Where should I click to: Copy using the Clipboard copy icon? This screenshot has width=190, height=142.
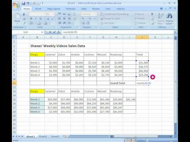pyautogui.click(x=24, y=19)
